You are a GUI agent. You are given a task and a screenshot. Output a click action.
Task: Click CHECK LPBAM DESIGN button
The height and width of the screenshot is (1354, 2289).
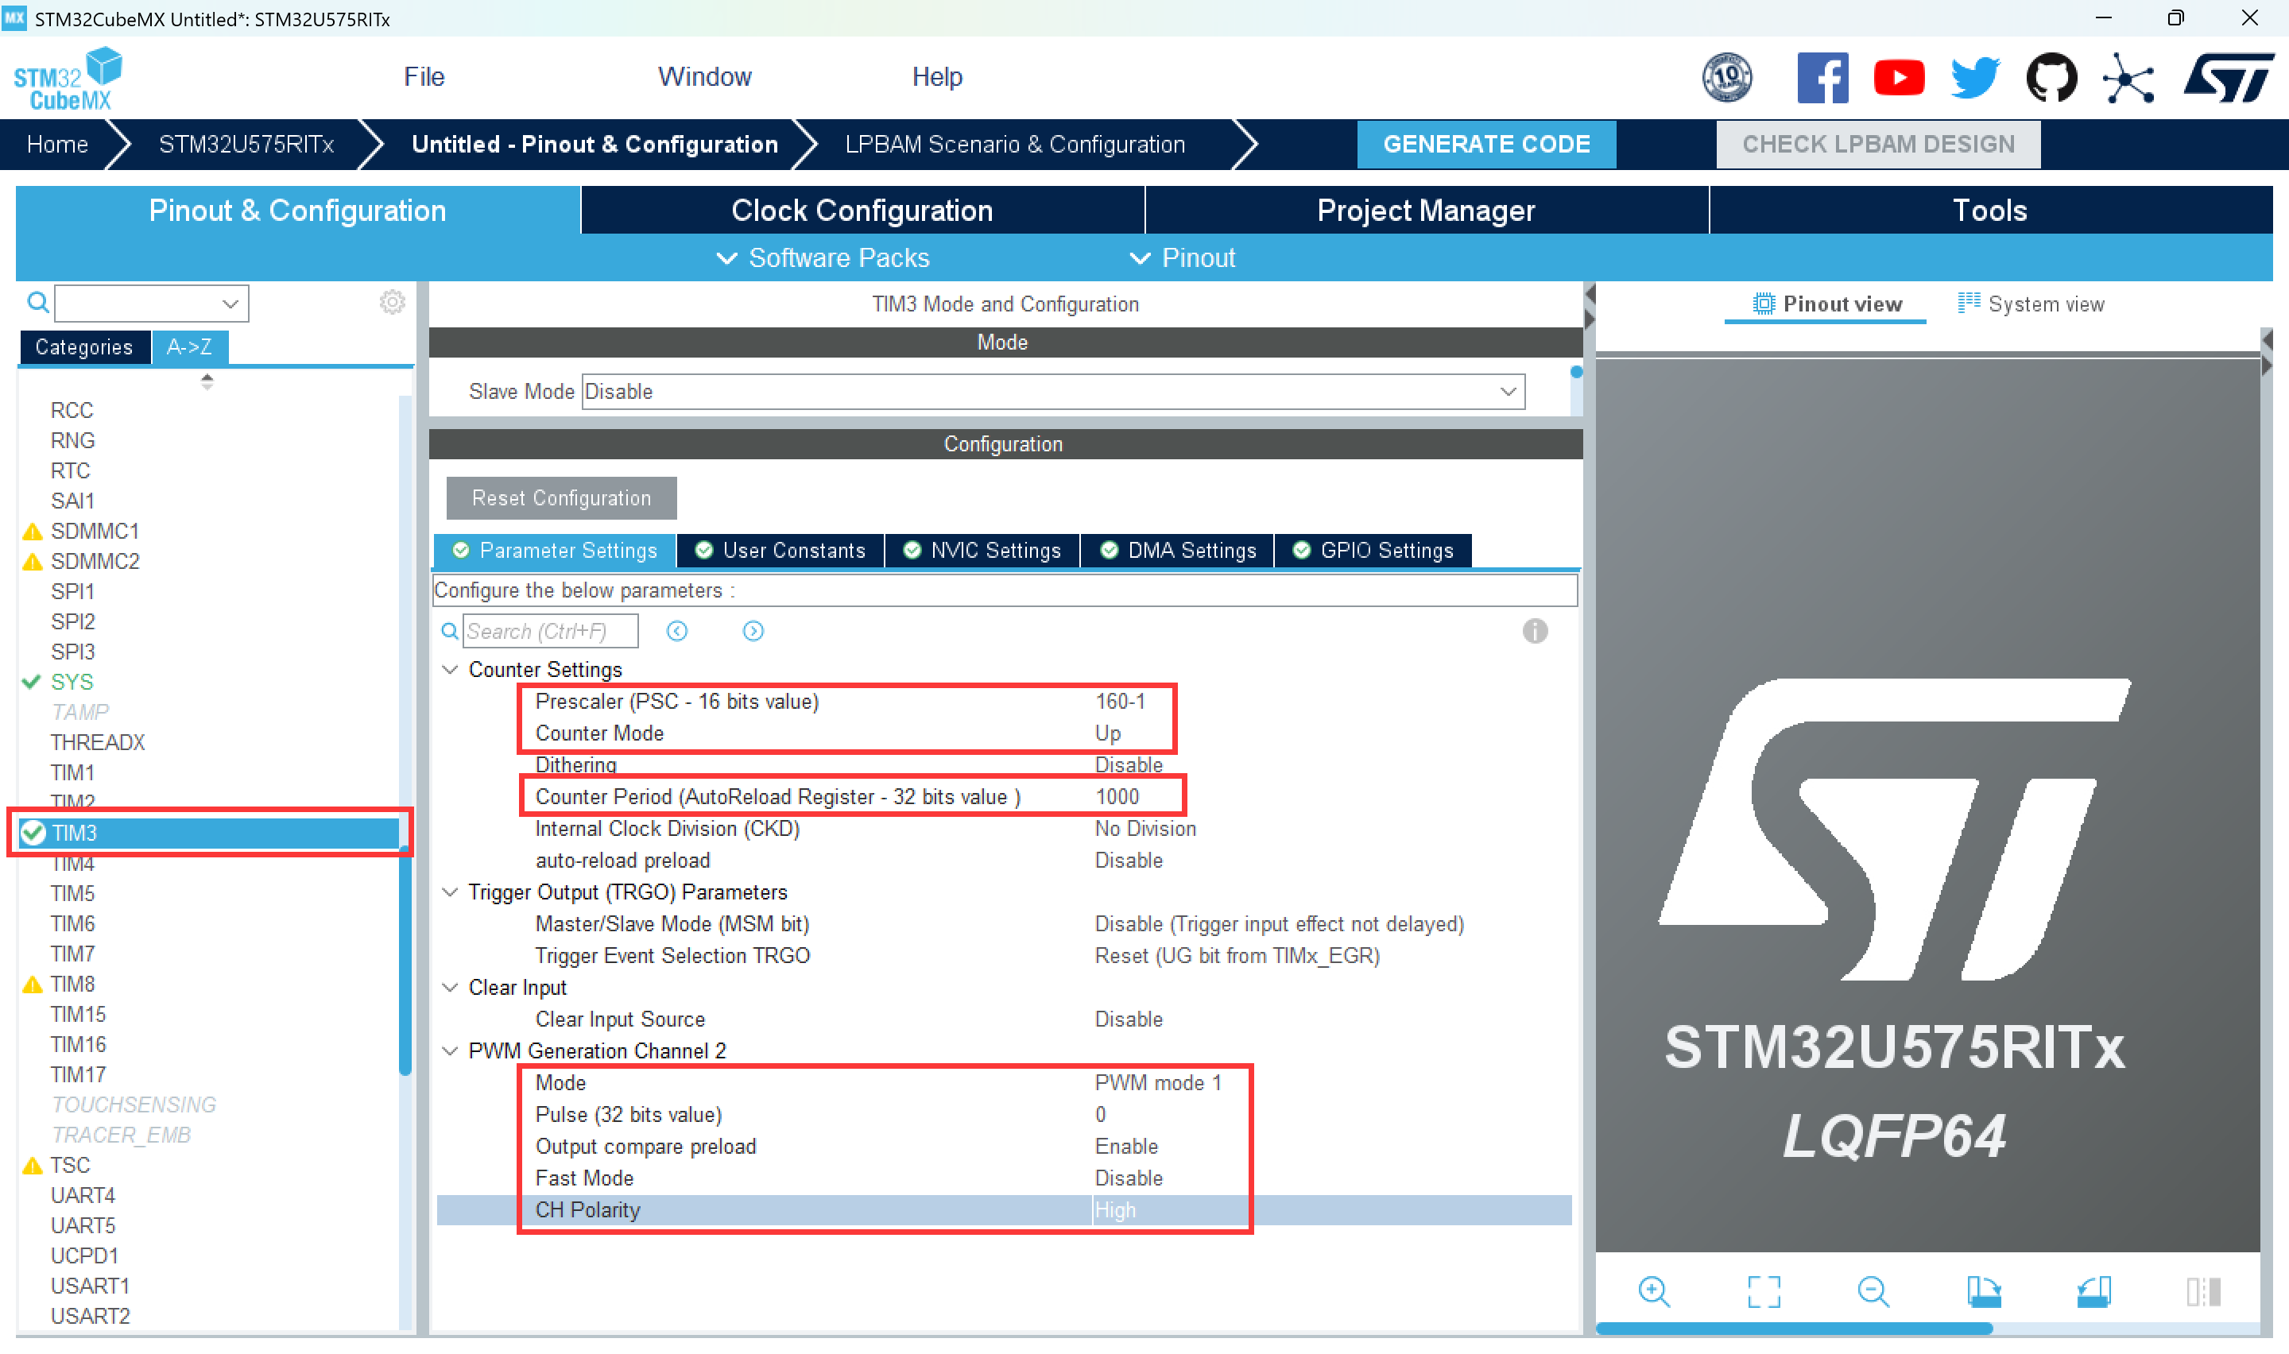(x=1877, y=144)
